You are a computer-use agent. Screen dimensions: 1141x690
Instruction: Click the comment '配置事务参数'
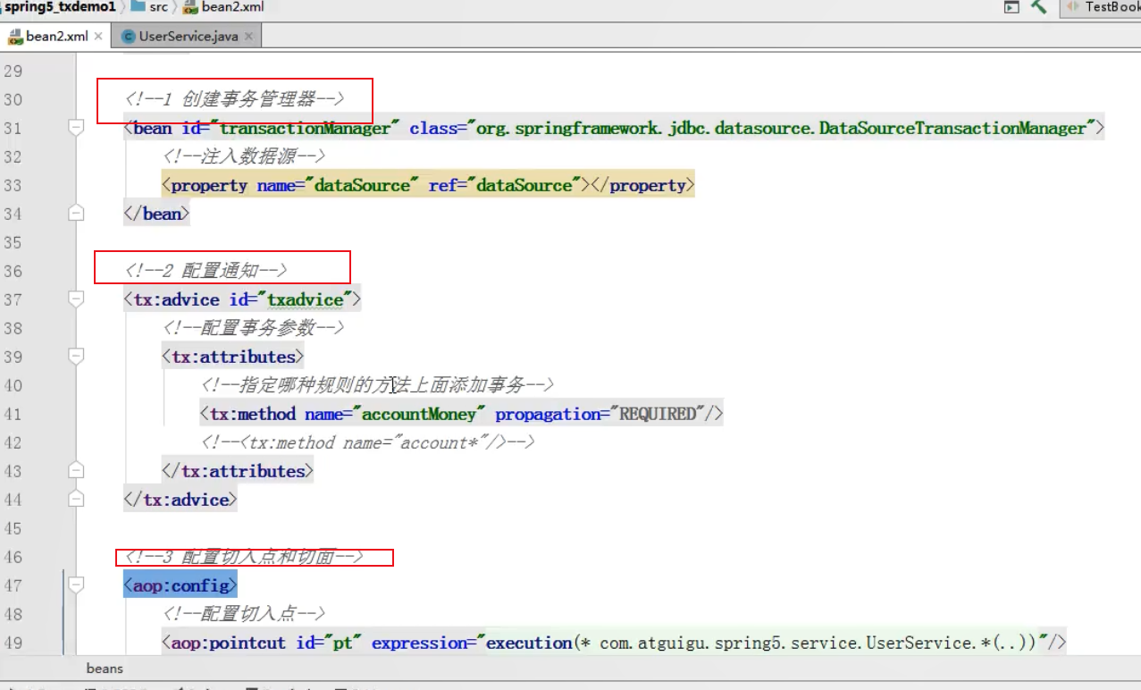[253, 328]
